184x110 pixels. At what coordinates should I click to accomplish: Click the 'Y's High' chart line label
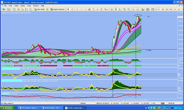coord(149,50)
